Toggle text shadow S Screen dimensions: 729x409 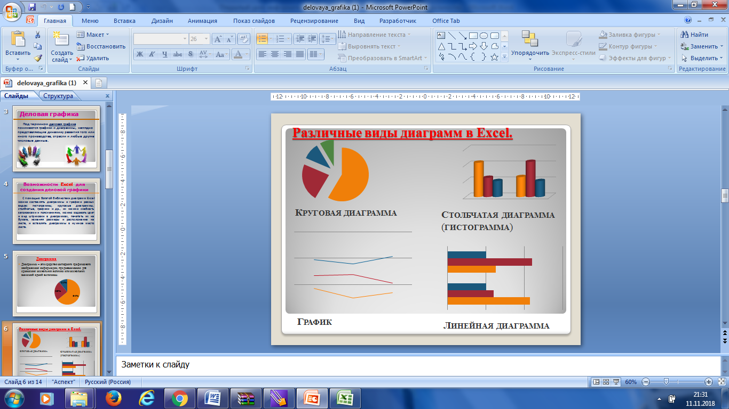190,54
